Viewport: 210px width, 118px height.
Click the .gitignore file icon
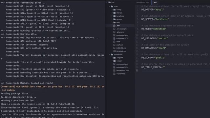click(x=114, y=32)
